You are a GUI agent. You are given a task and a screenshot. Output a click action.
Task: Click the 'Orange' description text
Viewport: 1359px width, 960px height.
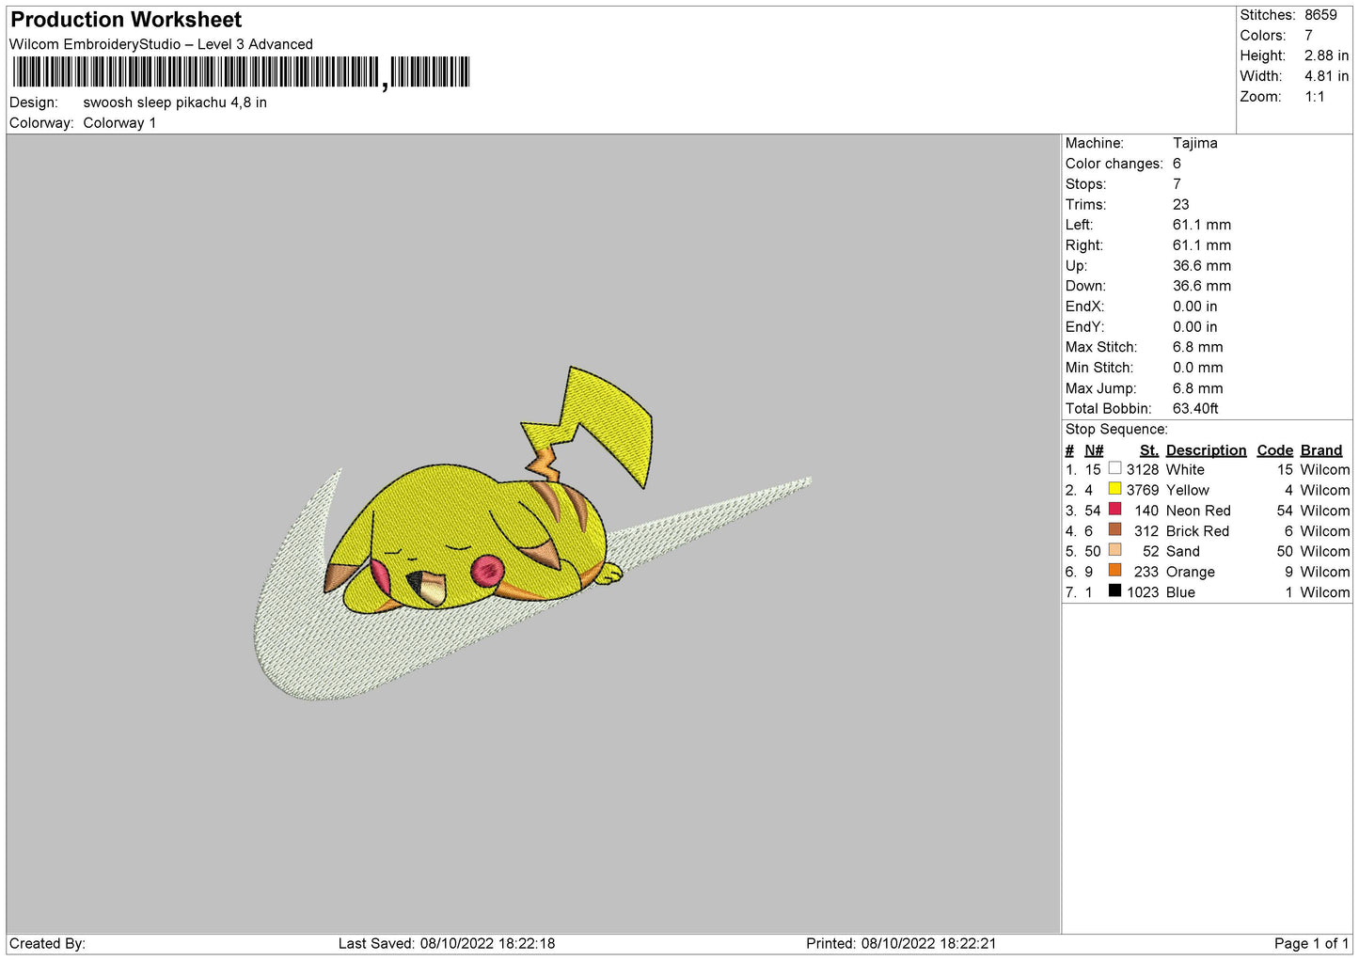[1190, 572]
